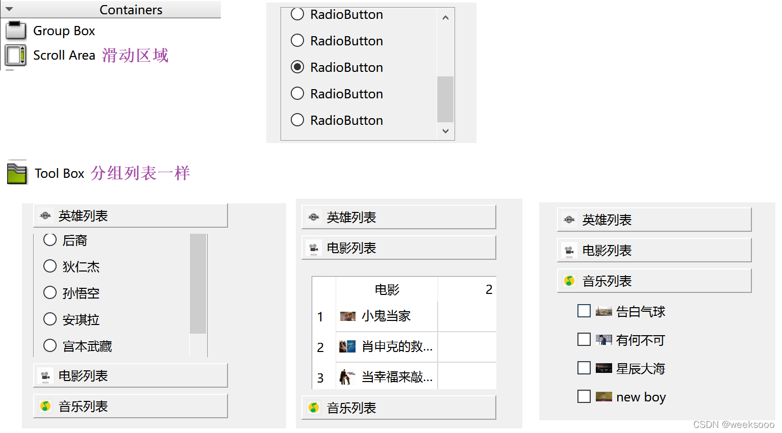Select the first RadioButton in the scroll area
The image size is (782, 433).
coord(297,14)
